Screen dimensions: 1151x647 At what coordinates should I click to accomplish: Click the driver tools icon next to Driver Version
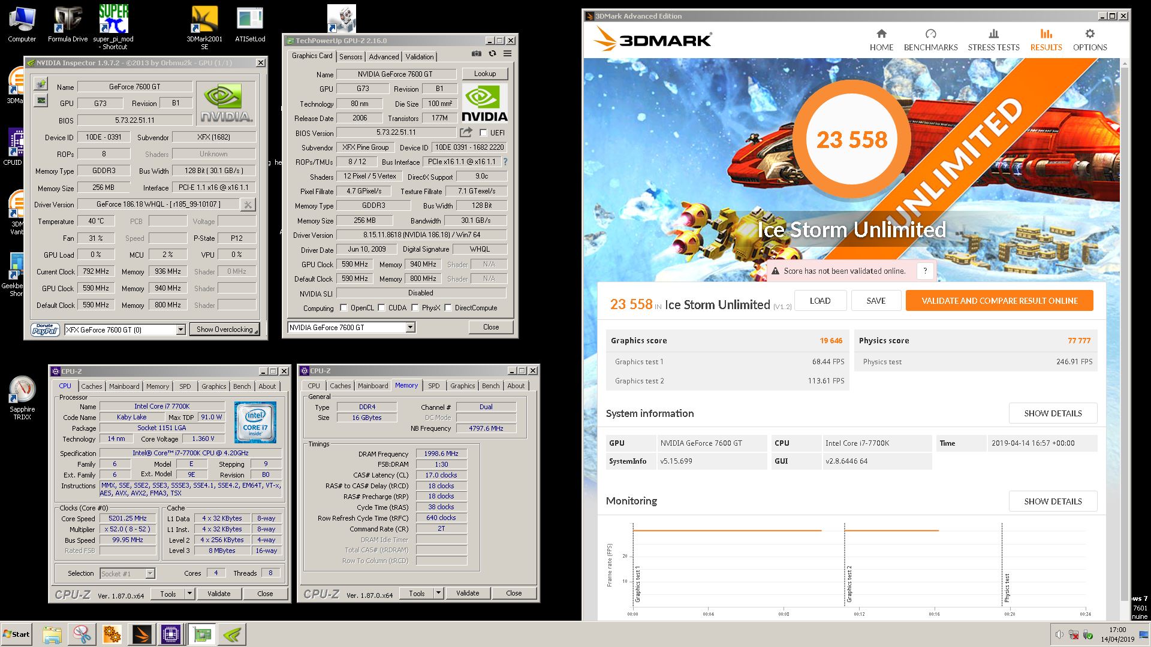[248, 205]
